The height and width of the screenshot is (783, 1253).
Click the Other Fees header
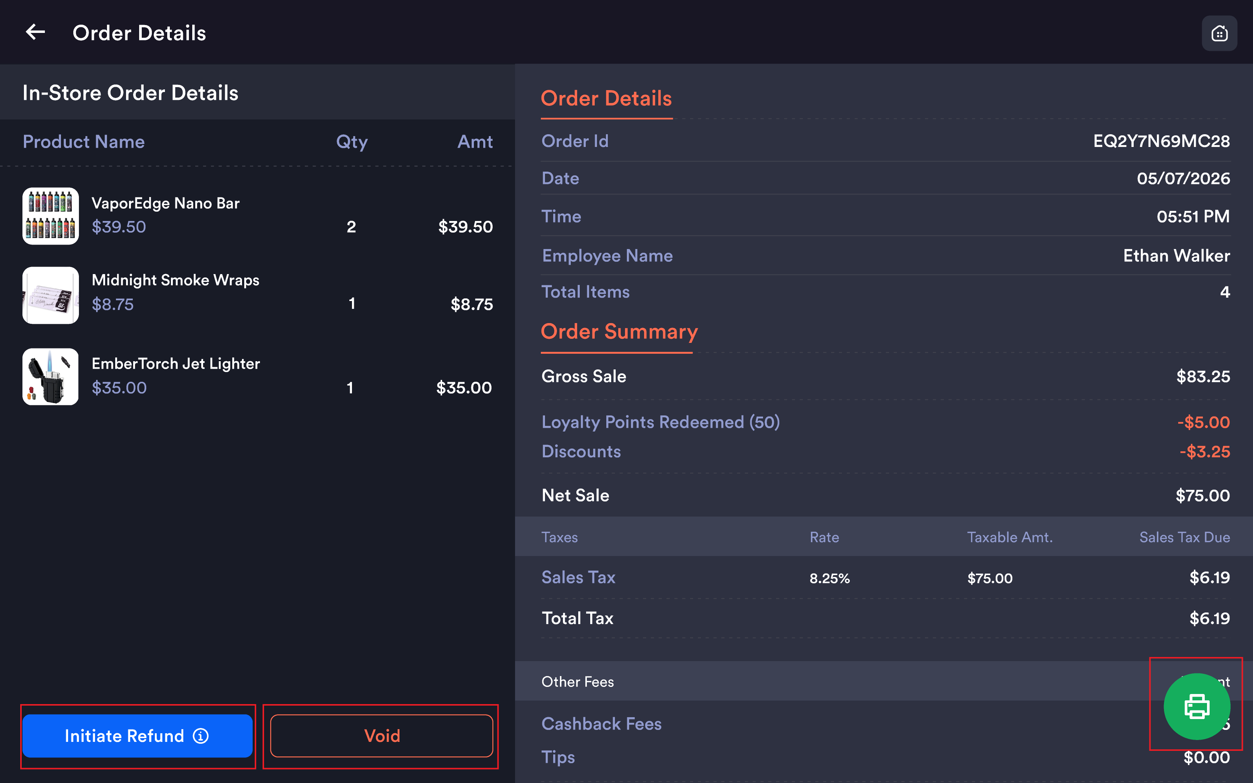[578, 682]
